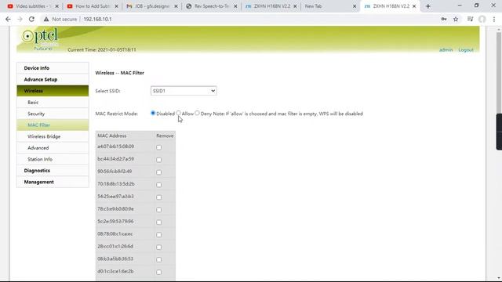Image resolution: width=502 pixels, height=282 pixels.
Task: Switch to first ZXHN H168N V2.2 tab
Action: pos(271,6)
